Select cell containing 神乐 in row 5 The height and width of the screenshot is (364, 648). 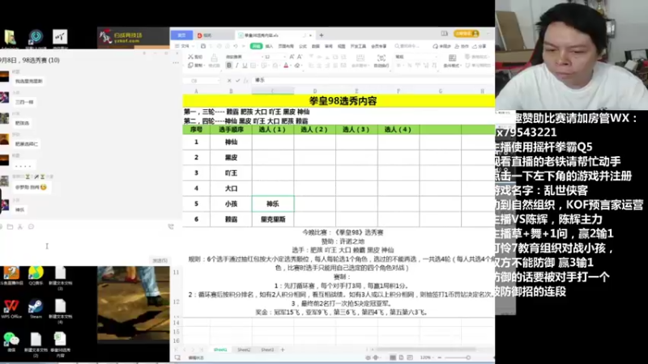click(x=273, y=204)
